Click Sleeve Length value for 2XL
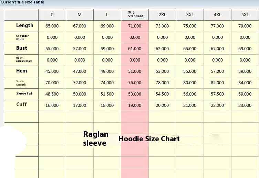 (162, 83)
